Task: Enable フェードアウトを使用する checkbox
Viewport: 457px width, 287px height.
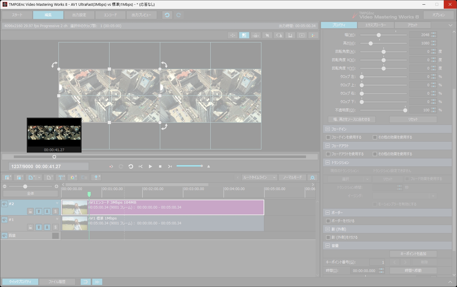Action: pos(328,154)
